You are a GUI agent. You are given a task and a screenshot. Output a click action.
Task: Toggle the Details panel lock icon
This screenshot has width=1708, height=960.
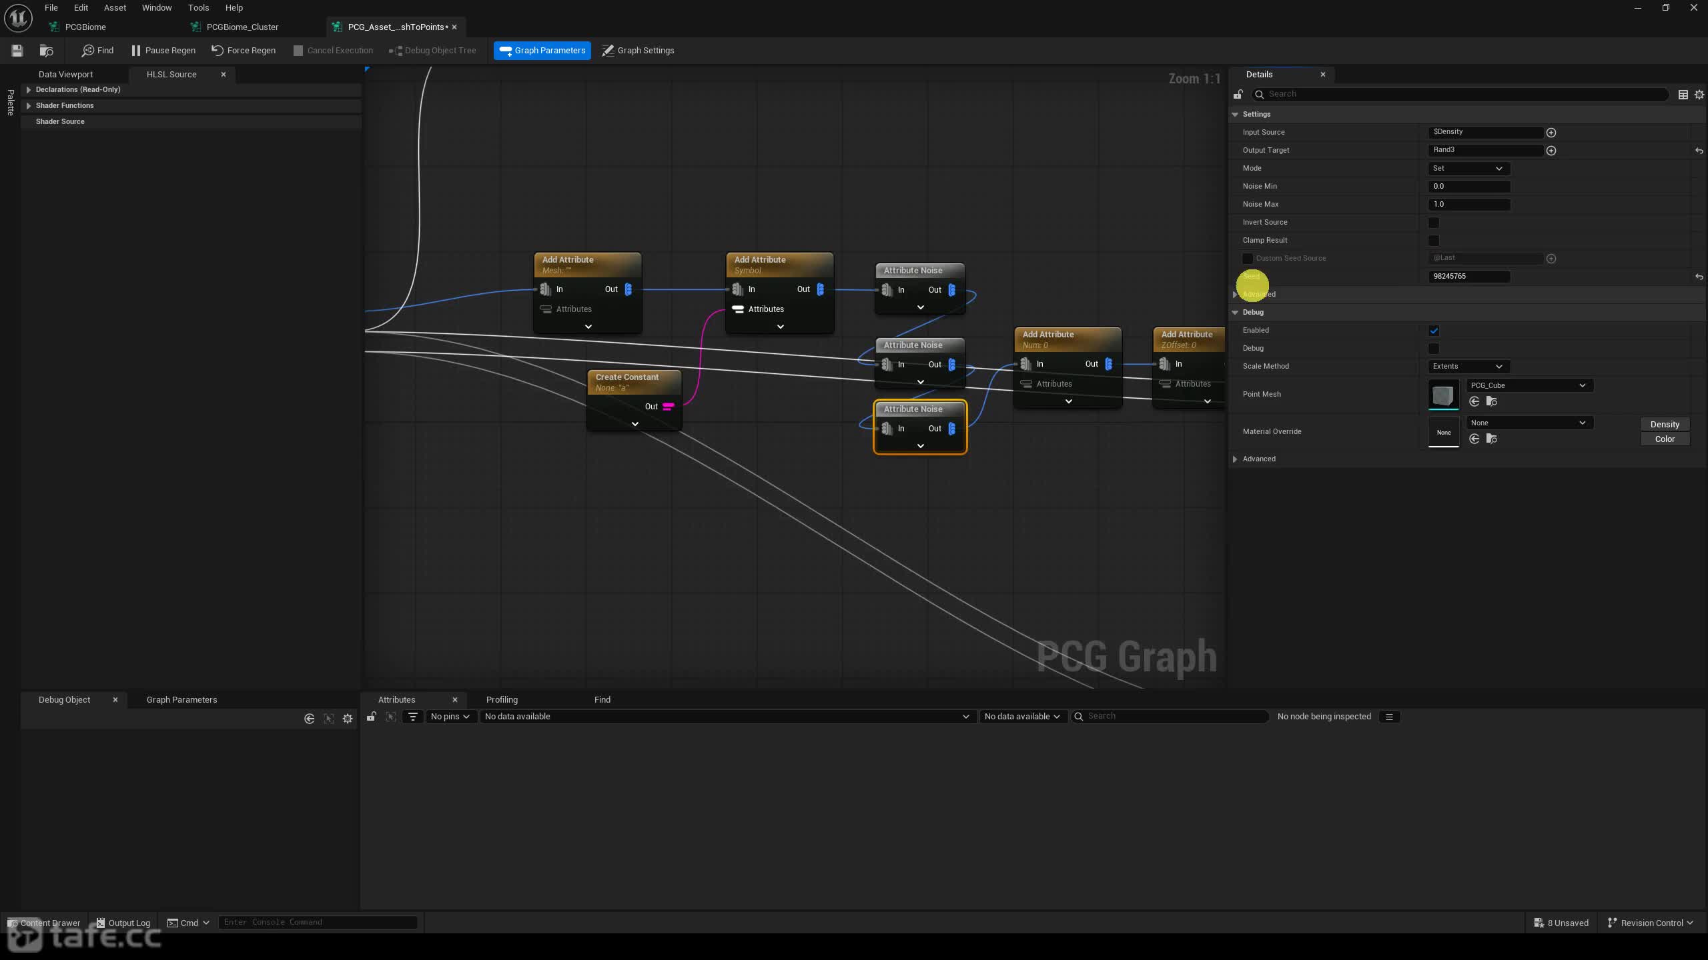1238,94
